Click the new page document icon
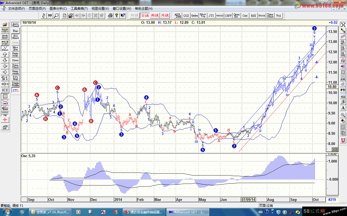Screen dimensions: 347x216 pyautogui.click(x=65, y=16)
